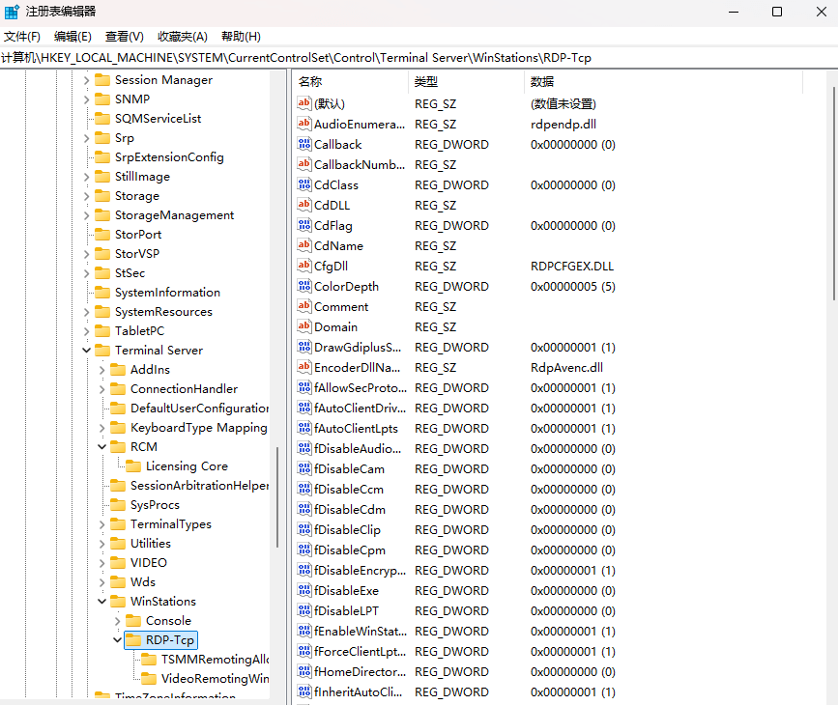This screenshot has width=838, height=705.
Task: Expand the Console key under WinStations
Action: tap(118, 621)
